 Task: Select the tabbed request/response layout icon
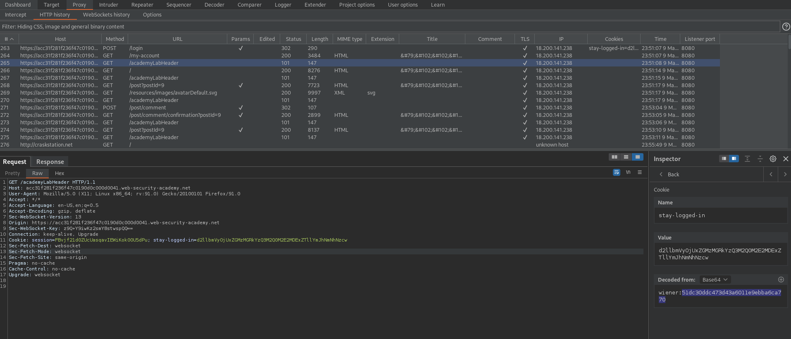[638, 157]
